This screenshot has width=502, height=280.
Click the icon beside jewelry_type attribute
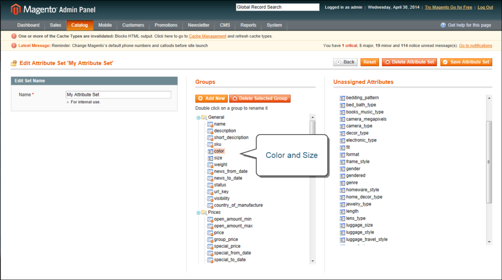pyautogui.click(x=342, y=204)
